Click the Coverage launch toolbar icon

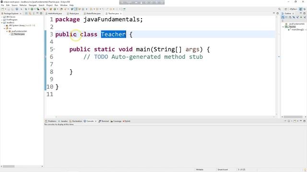pyautogui.click(x=38, y=9)
